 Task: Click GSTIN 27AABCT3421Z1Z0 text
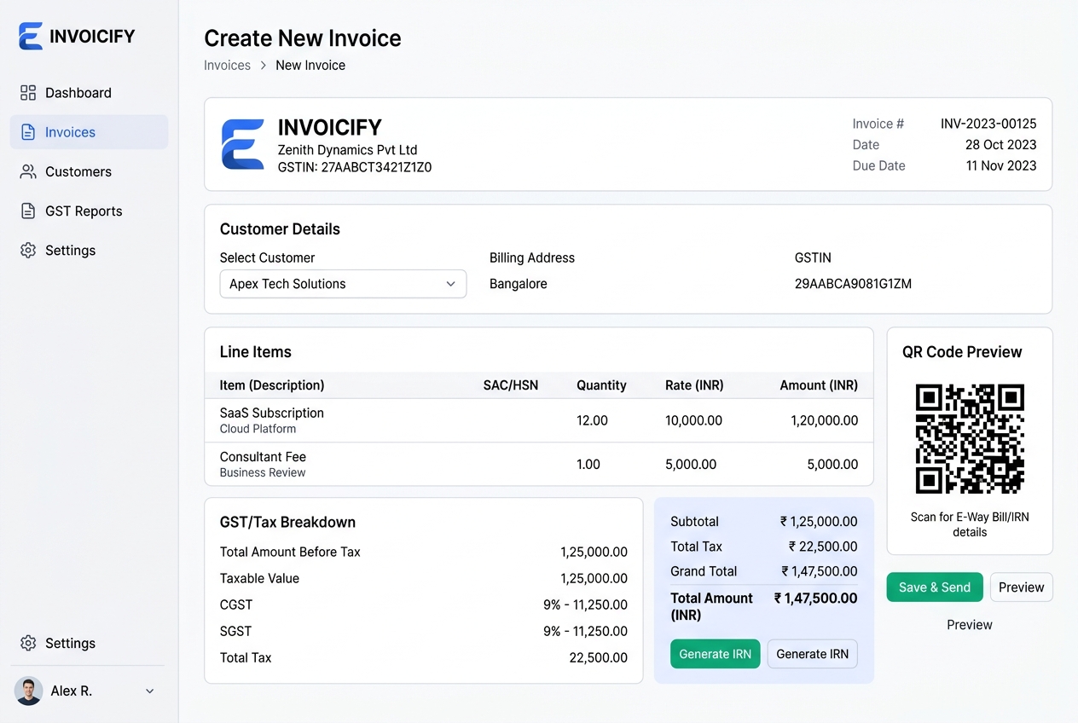(x=355, y=168)
